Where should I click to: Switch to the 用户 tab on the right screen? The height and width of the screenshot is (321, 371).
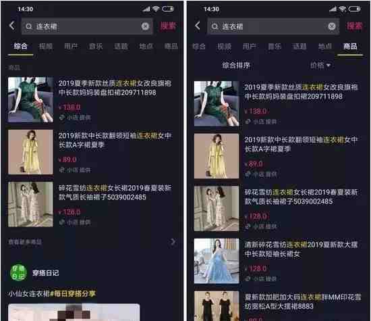(x=250, y=46)
